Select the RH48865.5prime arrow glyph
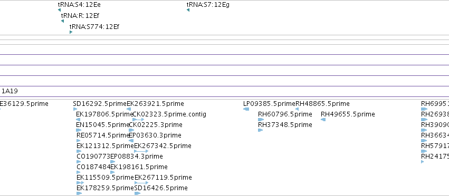 pos(297,109)
